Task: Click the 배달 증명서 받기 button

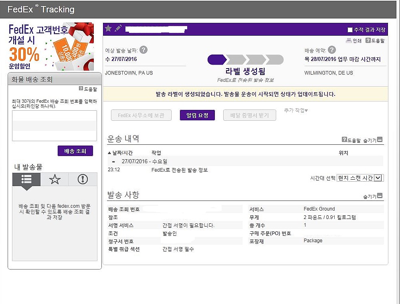Action: (x=249, y=115)
